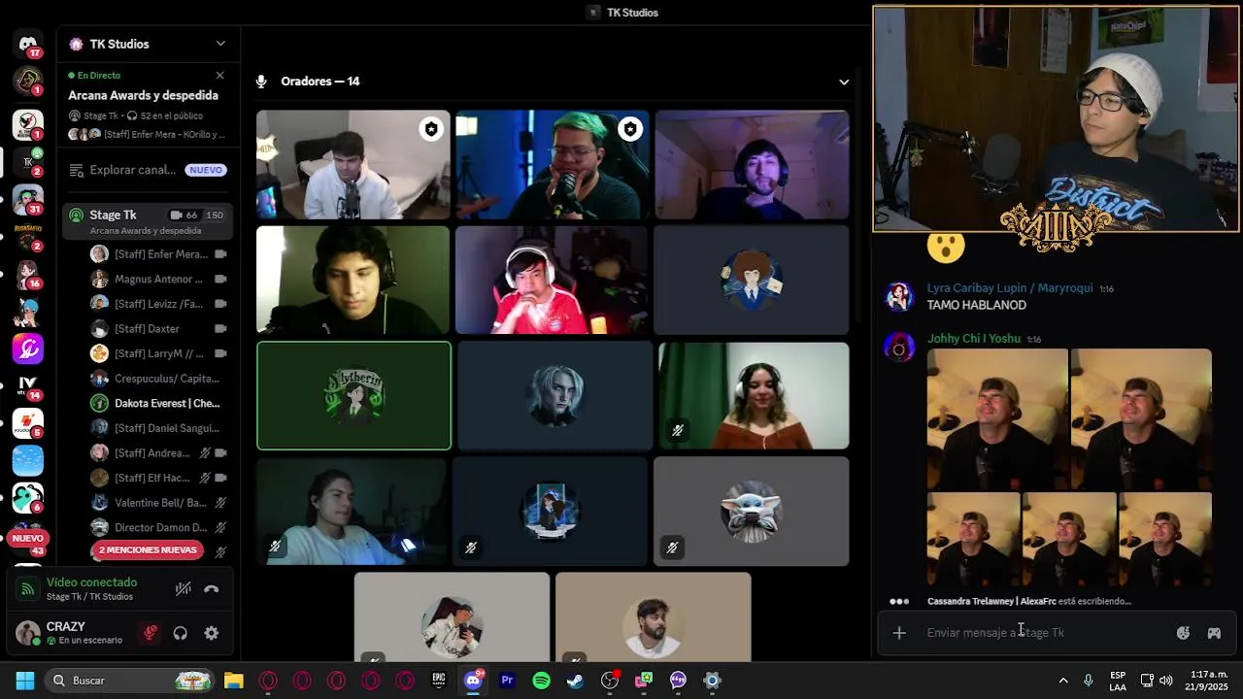Open taskbar clock showing 1:17 a.m.
1243x699 pixels.
pyautogui.click(x=1206, y=681)
